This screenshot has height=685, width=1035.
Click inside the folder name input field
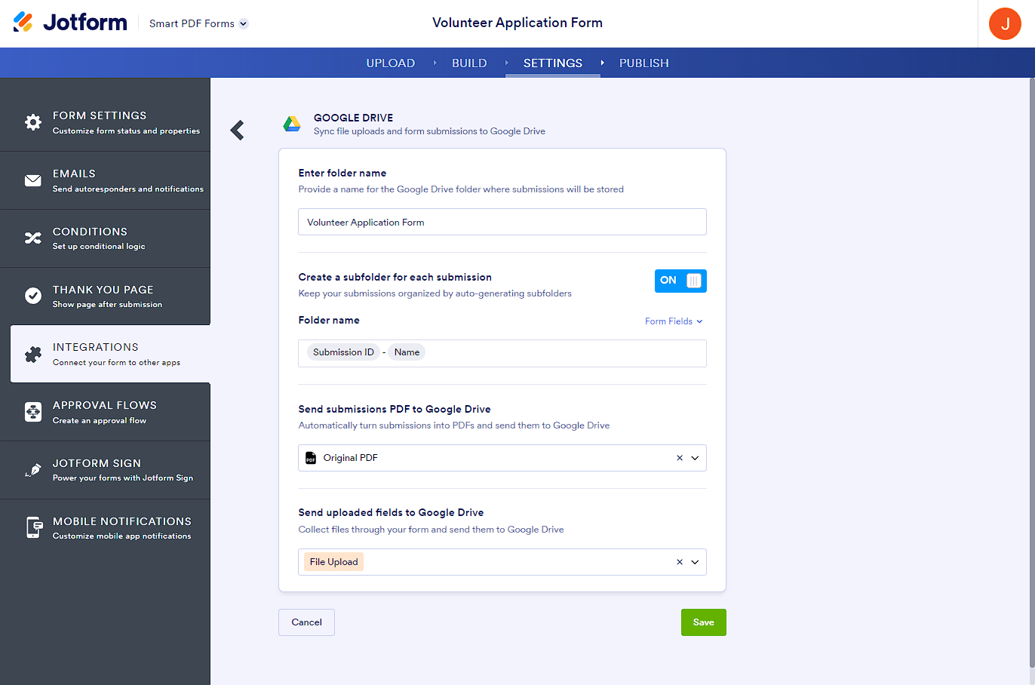502,222
